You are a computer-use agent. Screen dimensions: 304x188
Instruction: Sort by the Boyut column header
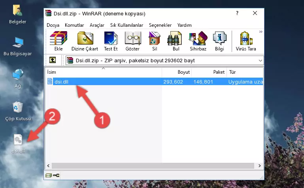click(x=177, y=72)
